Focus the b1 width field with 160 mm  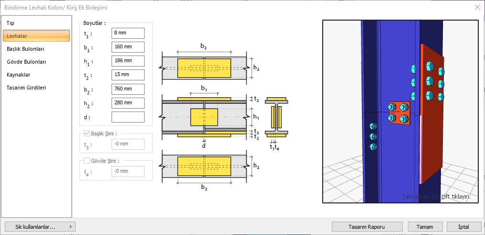pyautogui.click(x=128, y=47)
